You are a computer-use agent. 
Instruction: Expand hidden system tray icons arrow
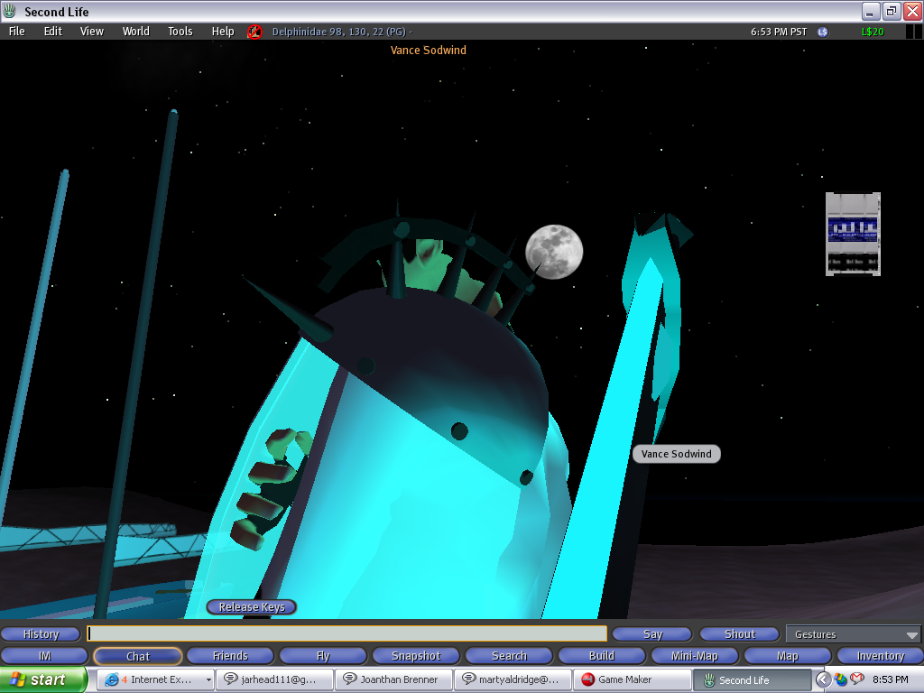[x=822, y=679]
